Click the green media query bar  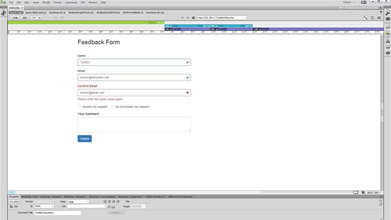pyautogui.click(x=86, y=23)
